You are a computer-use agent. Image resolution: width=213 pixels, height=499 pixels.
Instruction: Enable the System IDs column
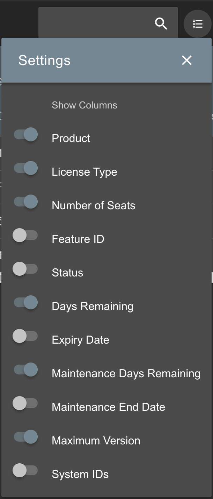25,471
